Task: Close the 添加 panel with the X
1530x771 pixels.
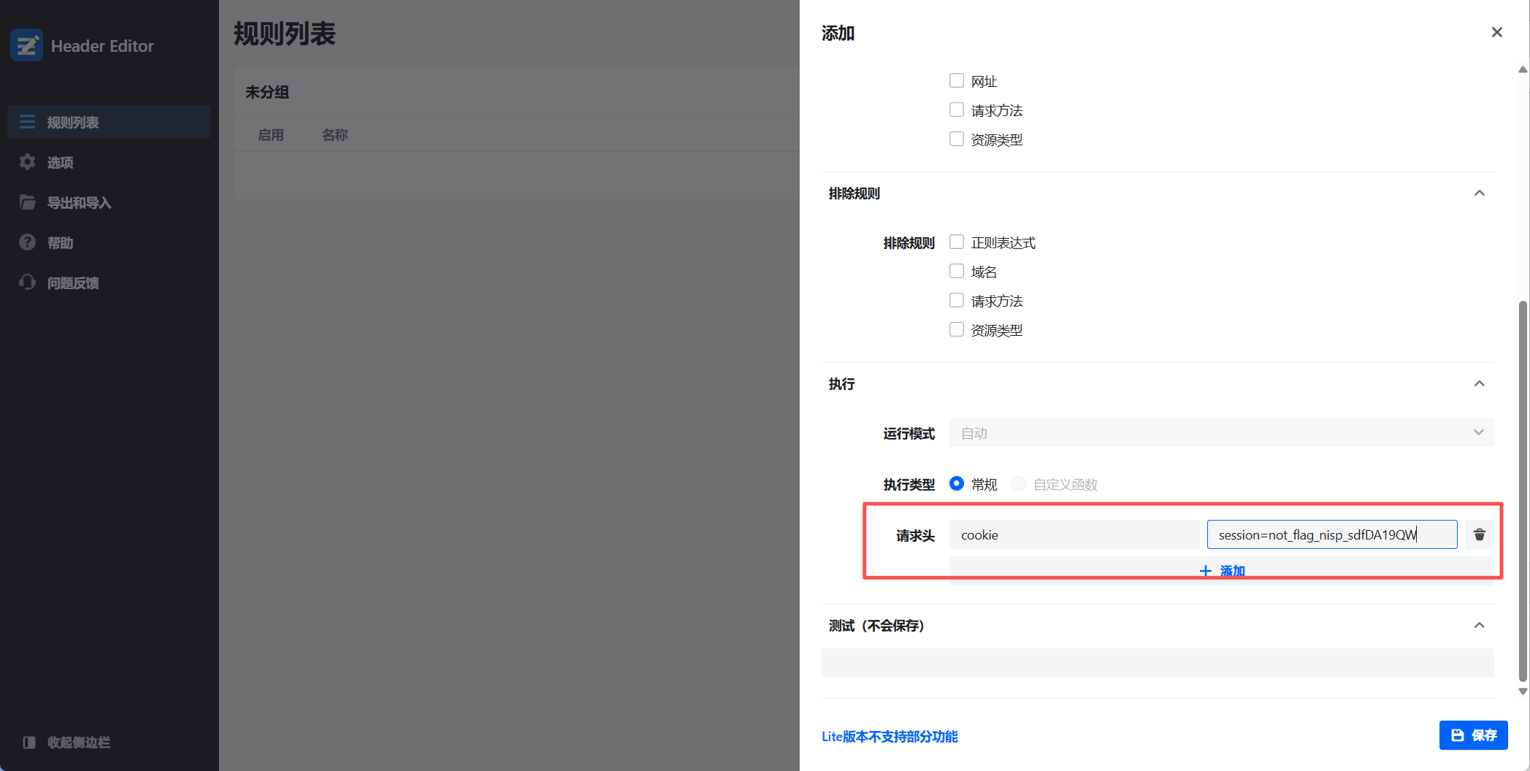Action: pyautogui.click(x=1496, y=32)
